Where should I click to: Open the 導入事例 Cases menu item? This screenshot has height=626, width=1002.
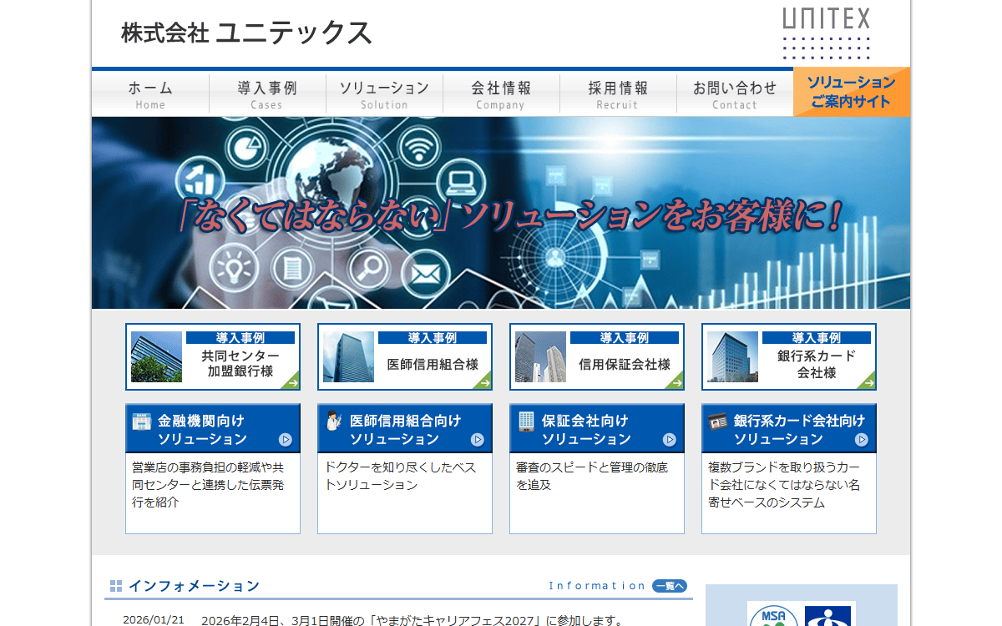tap(267, 94)
